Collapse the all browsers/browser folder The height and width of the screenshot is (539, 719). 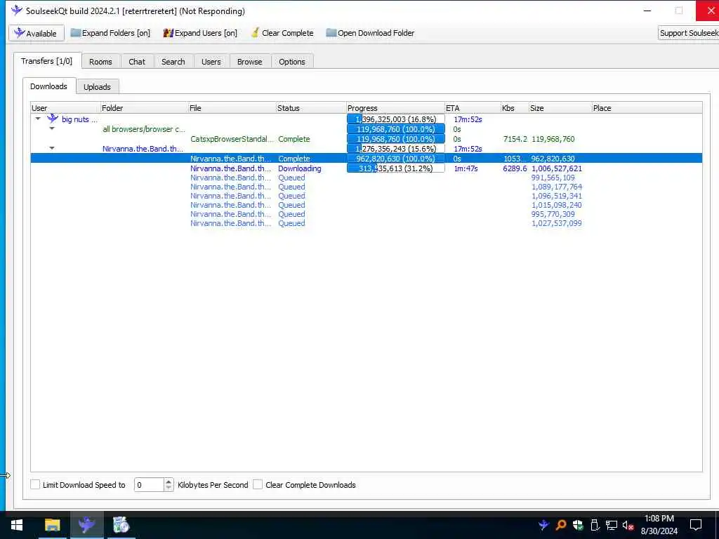(x=52, y=129)
